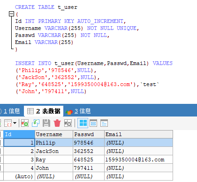Select Id cell with value 4
Image resolution: width=197 pixels, height=182 pixels.
[19, 168]
